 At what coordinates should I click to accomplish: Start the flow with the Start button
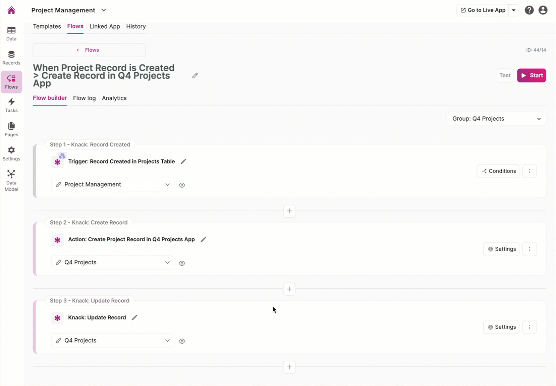(531, 75)
